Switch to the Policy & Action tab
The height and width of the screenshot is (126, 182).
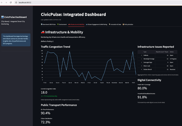(128, 25)
